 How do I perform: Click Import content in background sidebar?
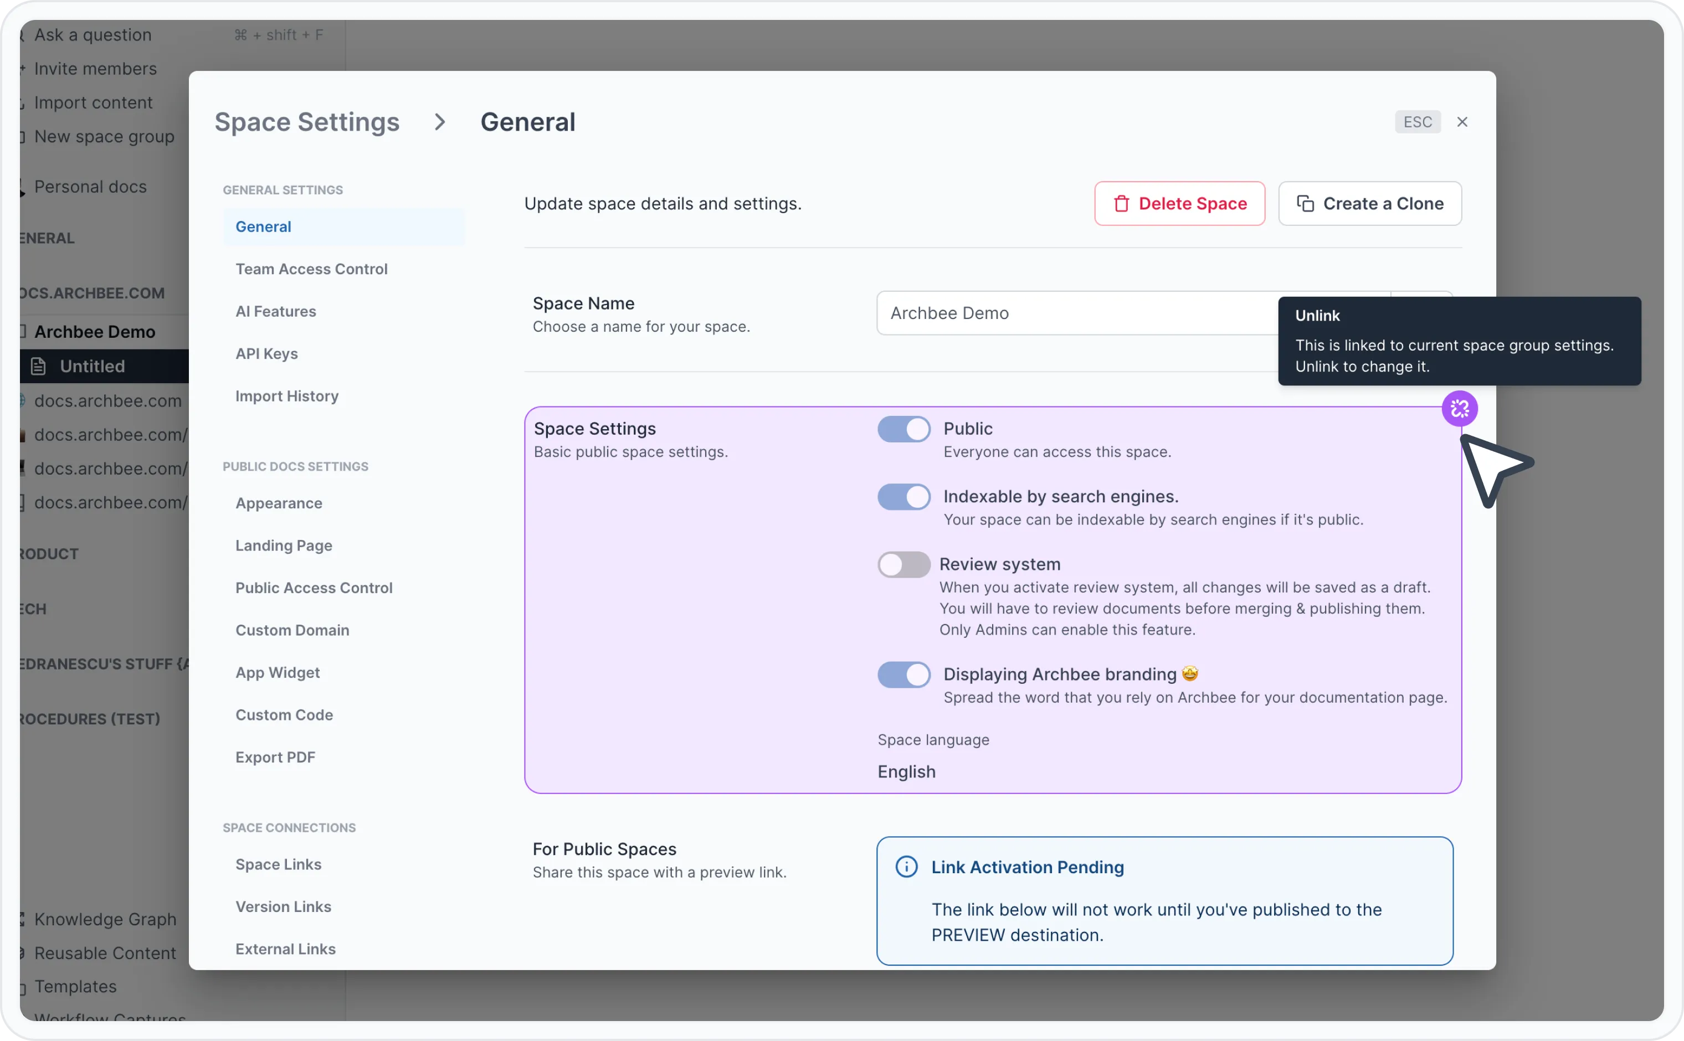(x=93, y=102)
